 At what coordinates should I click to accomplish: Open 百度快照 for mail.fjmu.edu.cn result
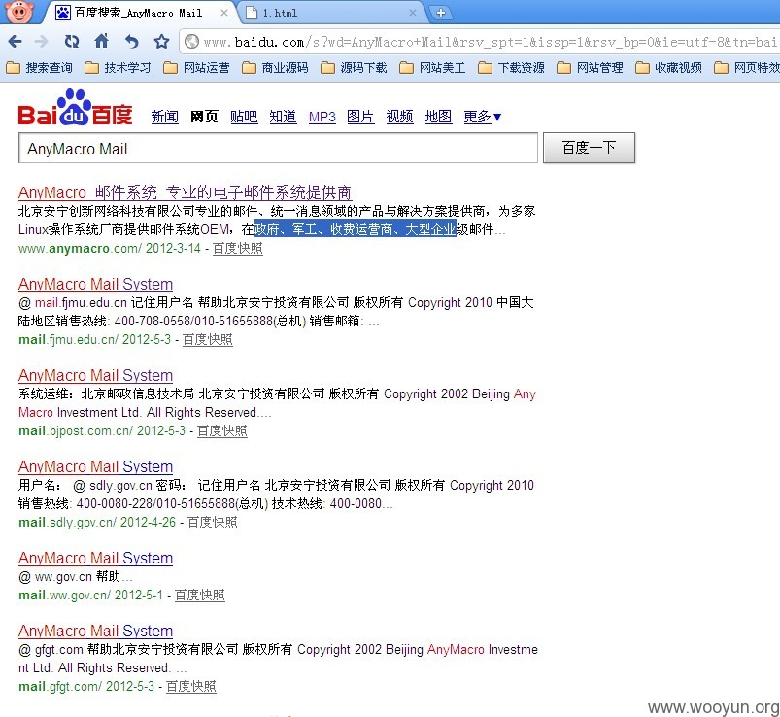point(208,339)
